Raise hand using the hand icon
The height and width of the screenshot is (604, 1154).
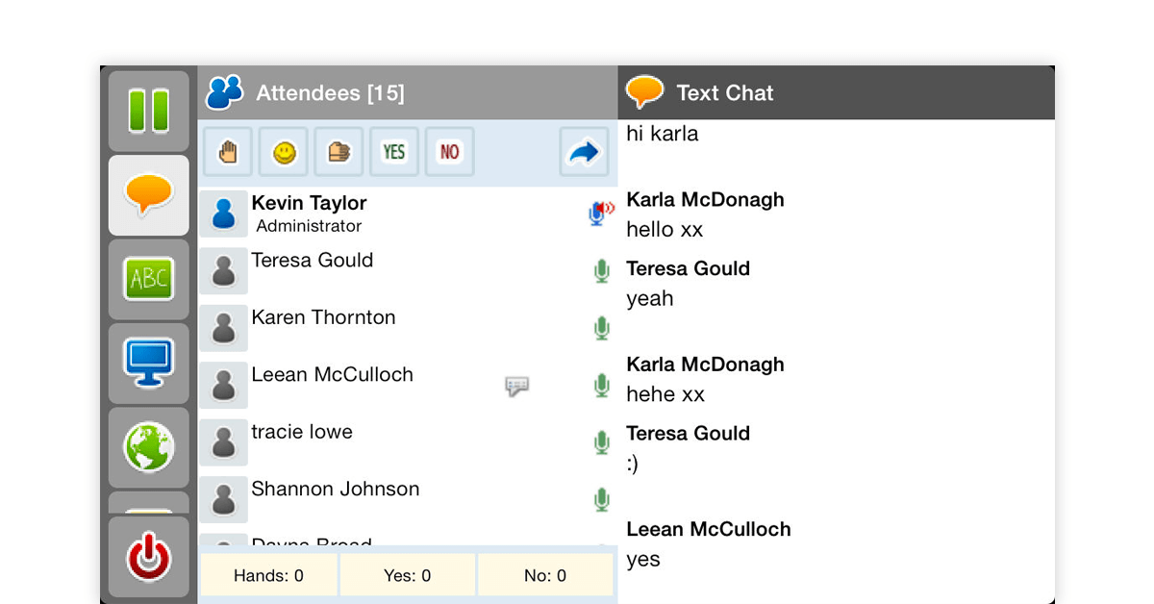[x=228, y=152]
